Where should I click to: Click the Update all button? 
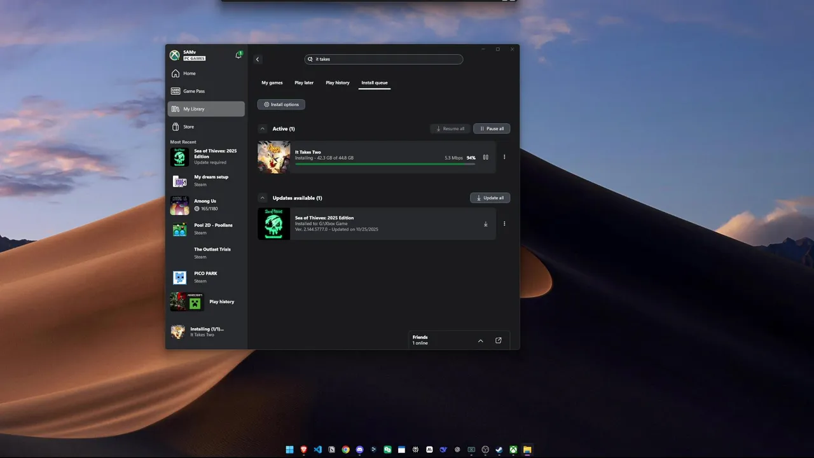[490, 198]
